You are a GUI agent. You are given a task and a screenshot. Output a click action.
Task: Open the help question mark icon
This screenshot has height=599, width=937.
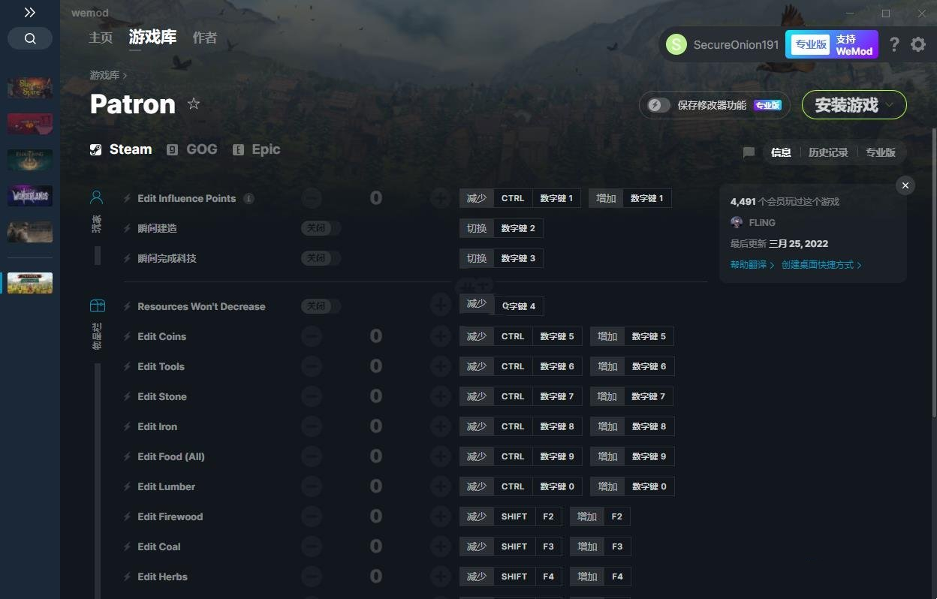pyautogui.click(x=893, y=45)
